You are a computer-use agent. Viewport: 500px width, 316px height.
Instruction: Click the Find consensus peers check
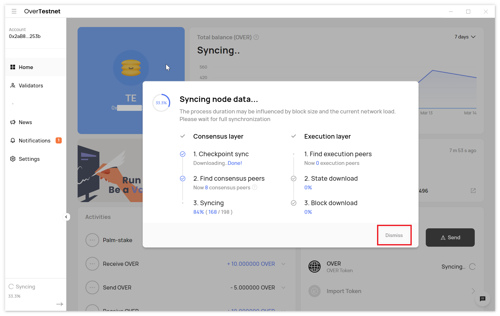[x=183, y=178]
